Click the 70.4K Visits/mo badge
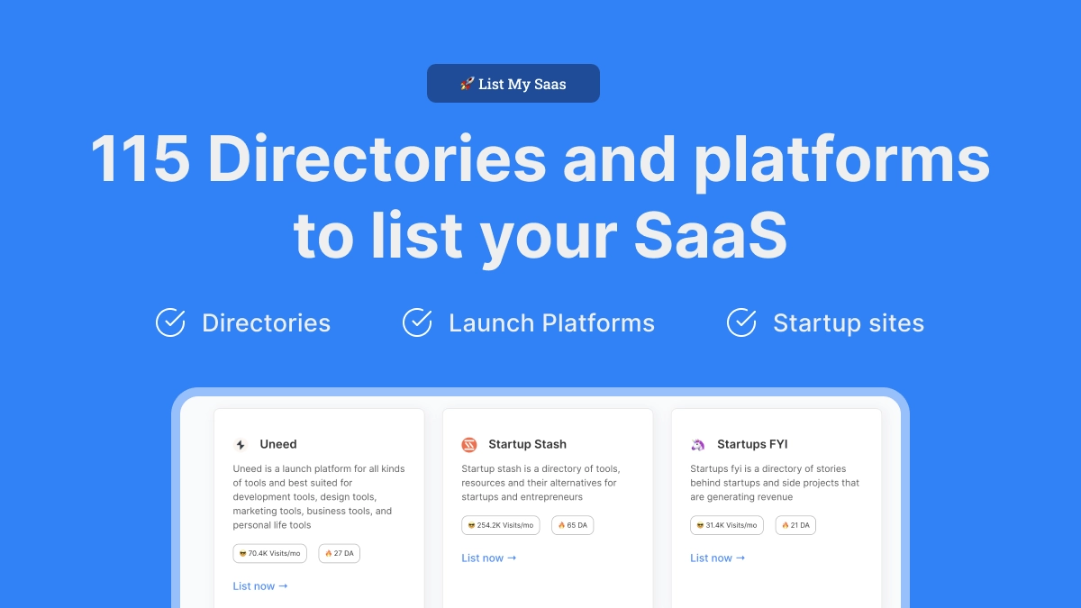 [269, 553]
